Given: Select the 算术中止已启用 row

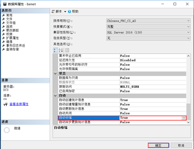Looking at the screenshot, I should (122, 56).
